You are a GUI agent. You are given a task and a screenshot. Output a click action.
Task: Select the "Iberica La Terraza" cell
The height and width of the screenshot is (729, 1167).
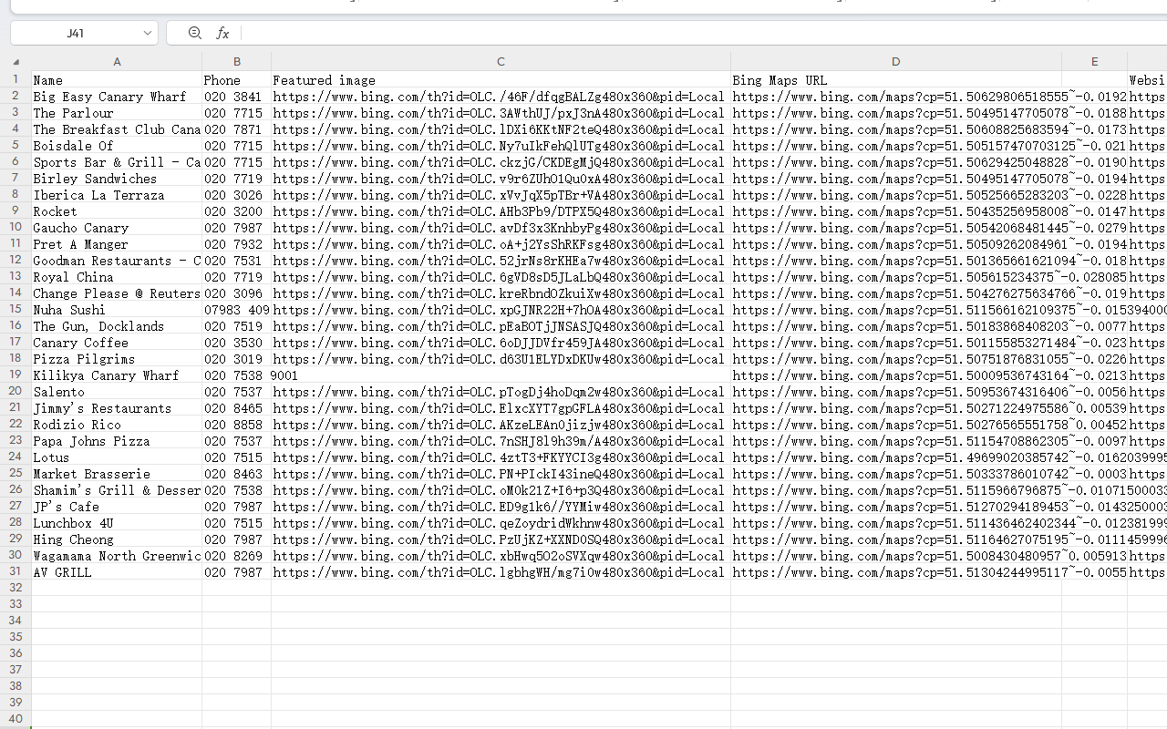point(117,195)
